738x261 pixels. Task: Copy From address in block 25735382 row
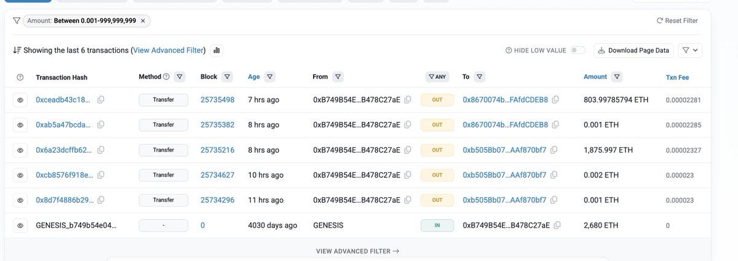point(408,125)
